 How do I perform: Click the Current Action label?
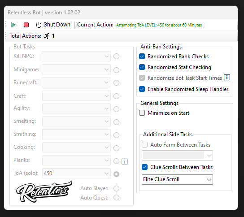[95, 25]
